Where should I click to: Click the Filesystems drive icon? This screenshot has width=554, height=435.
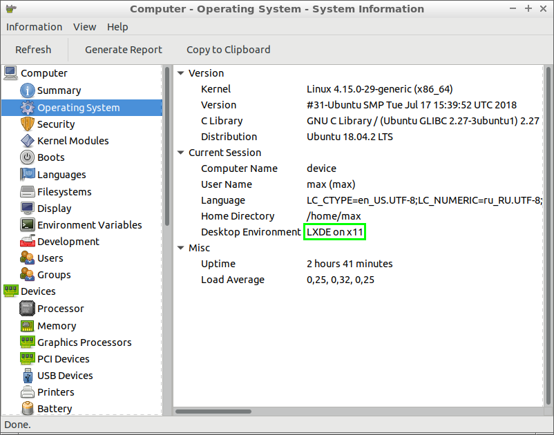point(27,192)
